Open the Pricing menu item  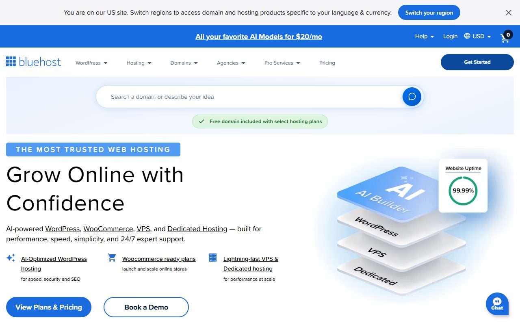(x=327, y=63)
